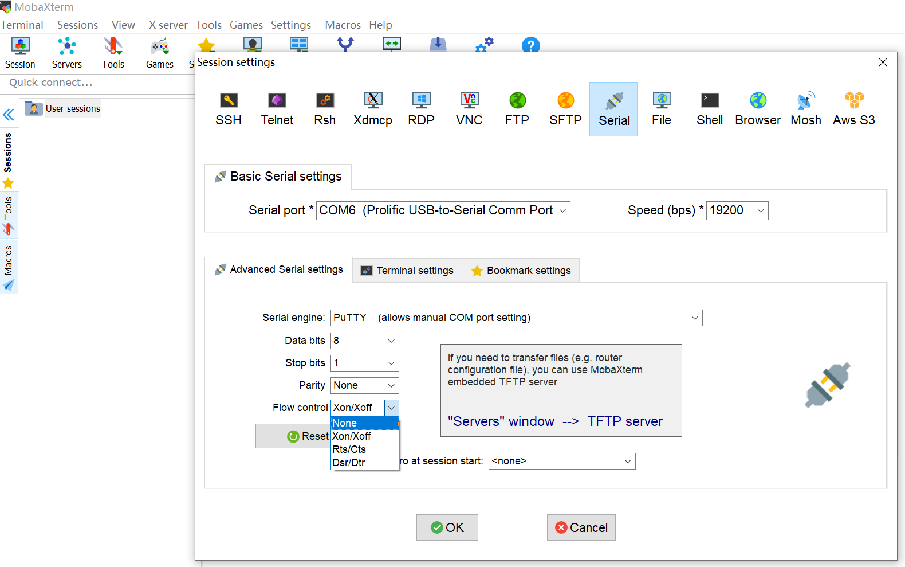Choose None in Flow control list
Viewport: 905px width, 567px height.
[x=364, y=423]
